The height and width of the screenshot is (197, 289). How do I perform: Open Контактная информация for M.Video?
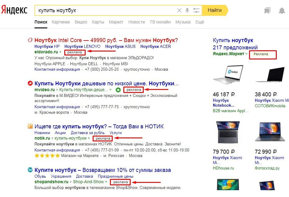[57, 107]
